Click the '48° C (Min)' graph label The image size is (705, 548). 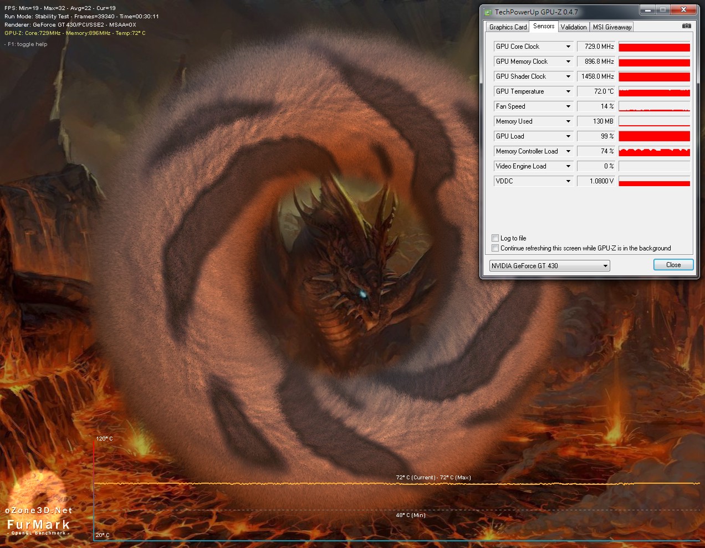point(411,515)
